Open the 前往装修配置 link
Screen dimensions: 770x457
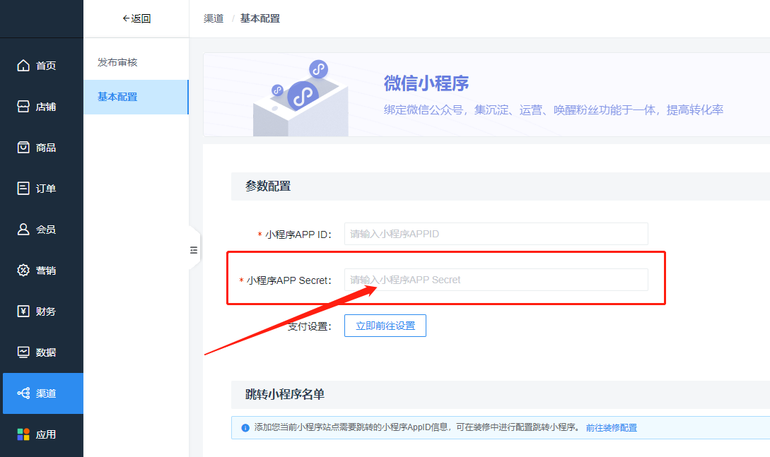(612, 427)
